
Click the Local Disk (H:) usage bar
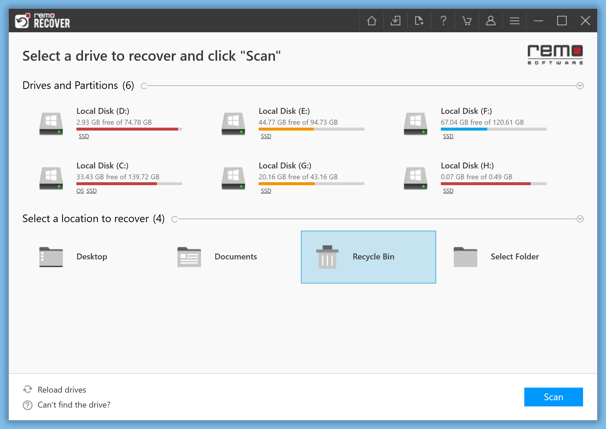pos(494,184)
